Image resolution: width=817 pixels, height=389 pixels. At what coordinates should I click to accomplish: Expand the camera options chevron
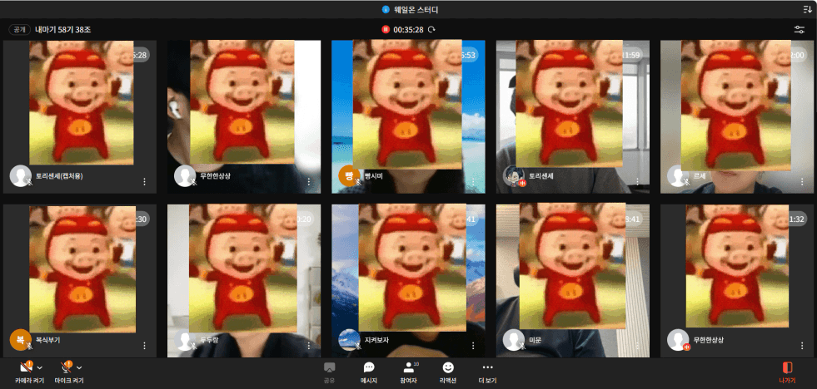click(x=40, y=367)
